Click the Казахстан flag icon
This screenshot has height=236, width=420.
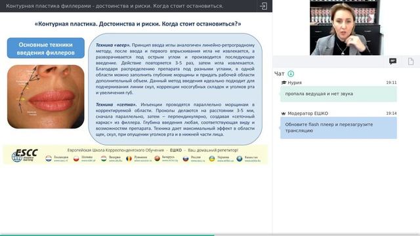240,159
